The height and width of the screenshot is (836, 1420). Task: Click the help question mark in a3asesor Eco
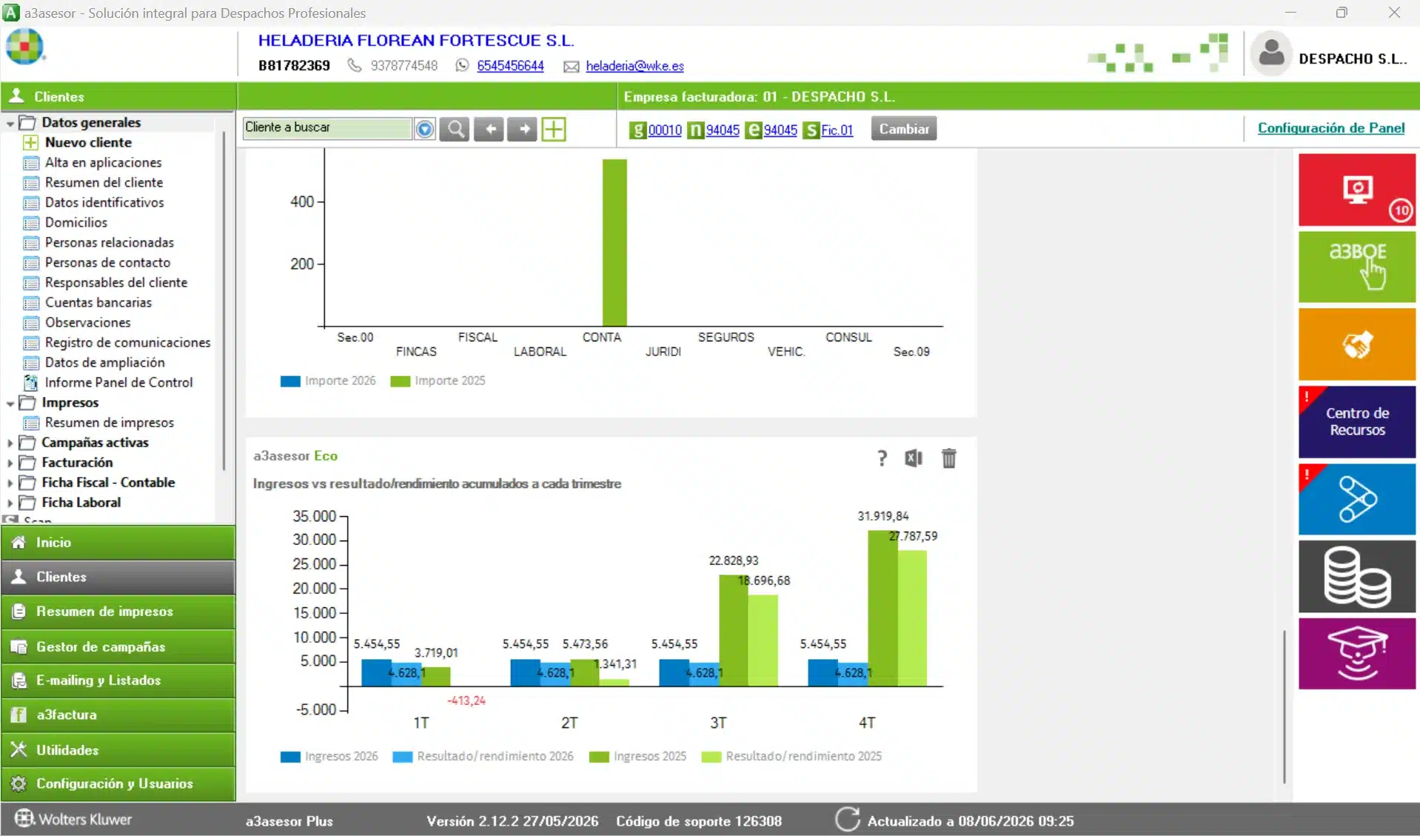tap(881, 458)
